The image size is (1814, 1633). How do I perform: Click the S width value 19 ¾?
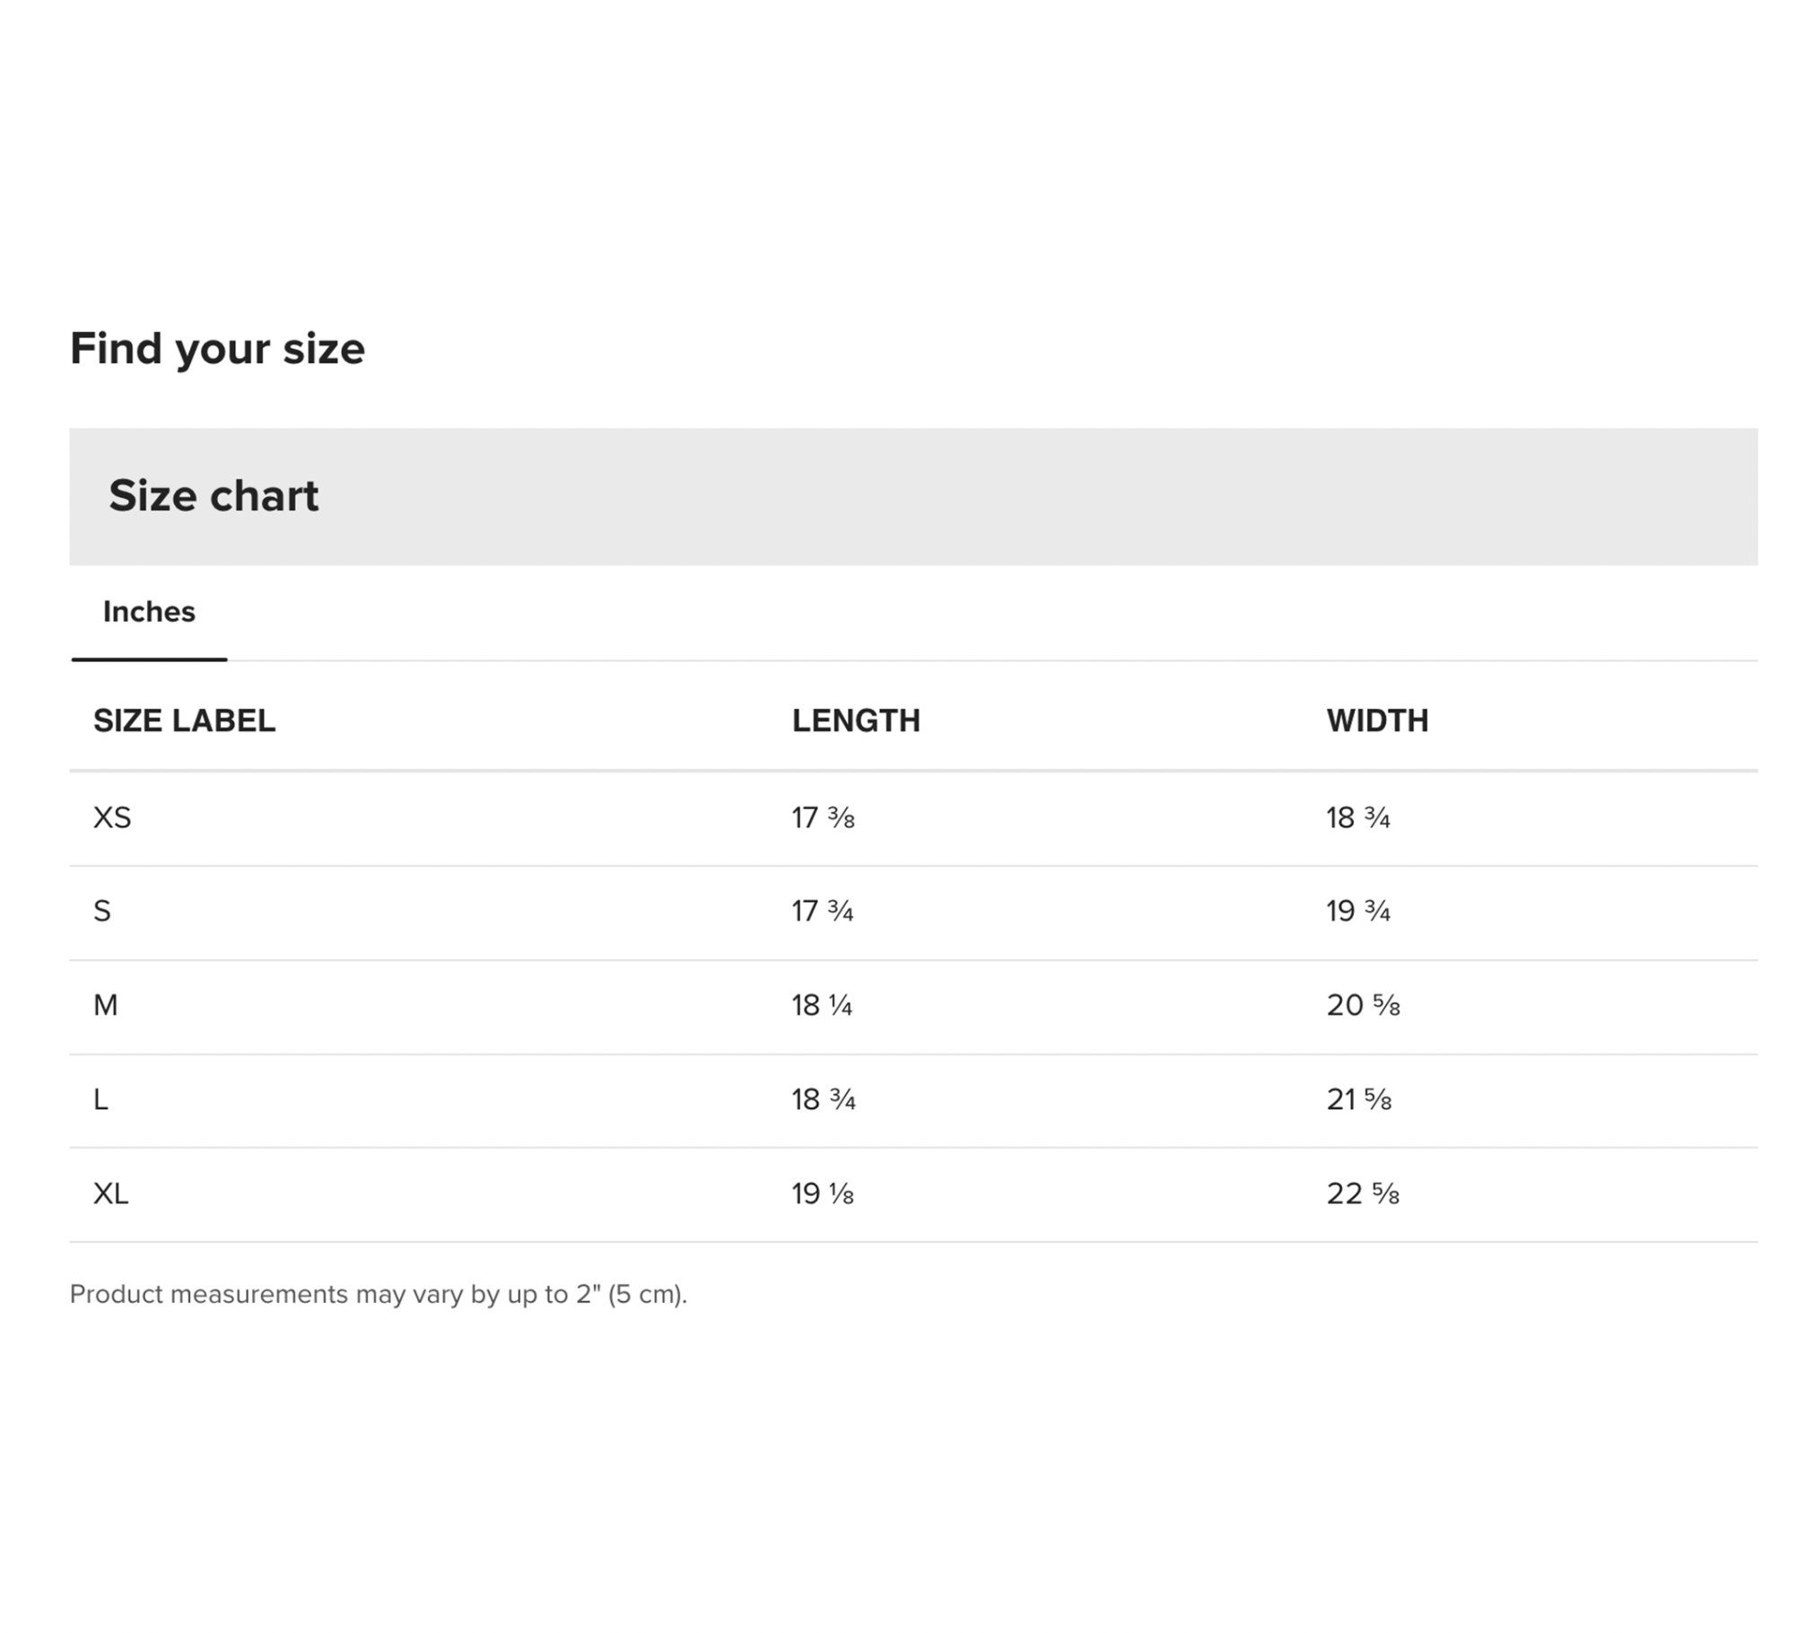tap(1357, 912)
